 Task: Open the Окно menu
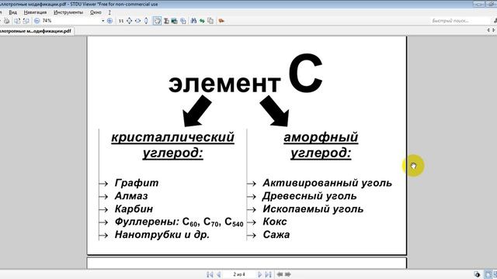[x=96, y=12]
